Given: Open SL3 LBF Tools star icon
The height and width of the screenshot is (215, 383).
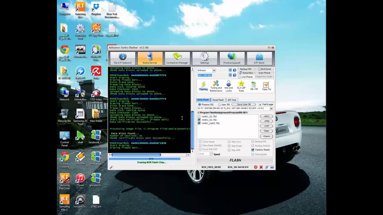Looking at the screenshot, I should pyautogui.click(x=241, y=86).
